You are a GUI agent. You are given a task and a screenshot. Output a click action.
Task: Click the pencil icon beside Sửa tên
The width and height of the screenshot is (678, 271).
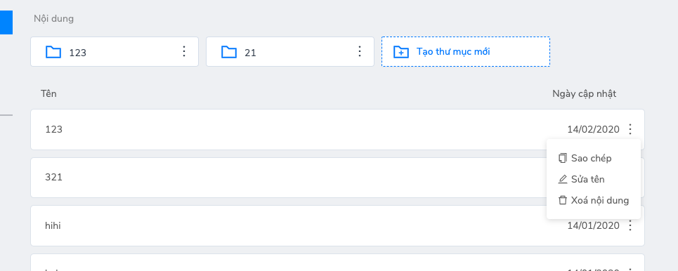pos(563,179)
